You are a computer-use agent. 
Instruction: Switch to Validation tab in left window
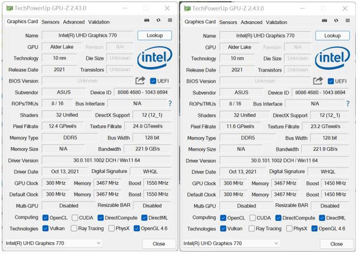click(99, 22)
